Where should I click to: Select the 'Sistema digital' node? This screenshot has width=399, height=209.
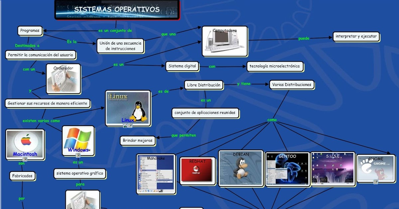(182, 66)
